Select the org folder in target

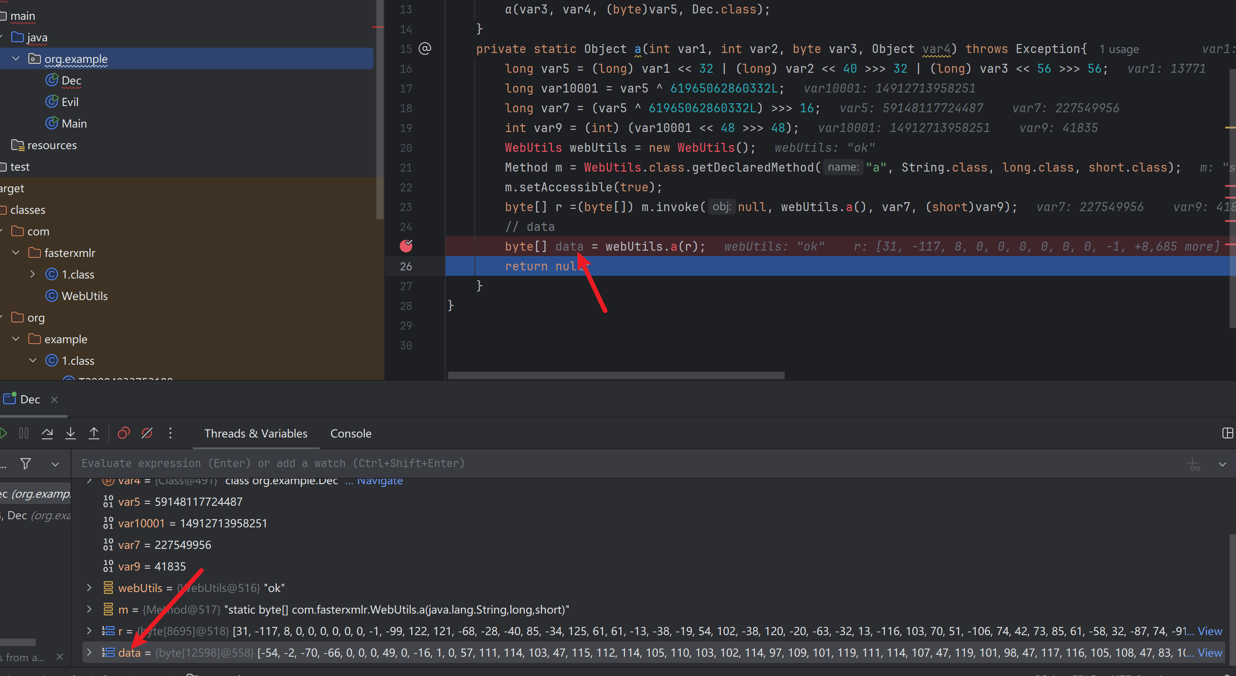(x=36, y=318)
